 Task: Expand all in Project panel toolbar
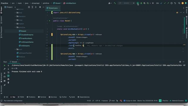32,7
